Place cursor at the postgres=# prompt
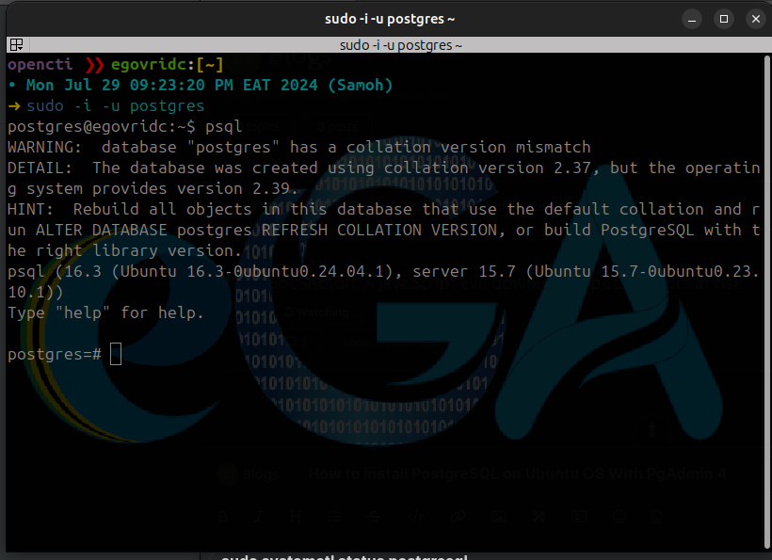This screenshot has height=560, width=772. [115, 354]
